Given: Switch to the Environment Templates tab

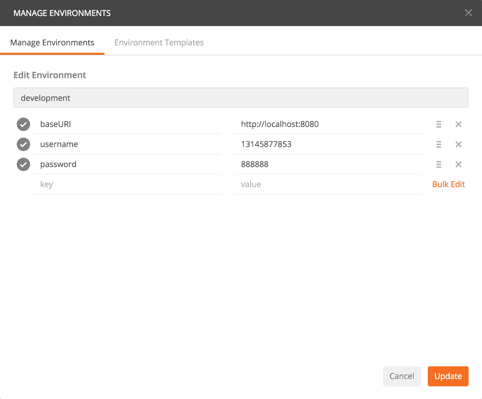Looking at the screenshot, I should (x=159, y=42).
